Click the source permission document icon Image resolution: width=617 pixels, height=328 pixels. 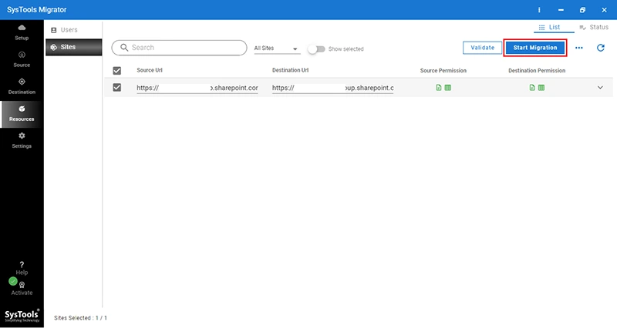tap(439, 88)
